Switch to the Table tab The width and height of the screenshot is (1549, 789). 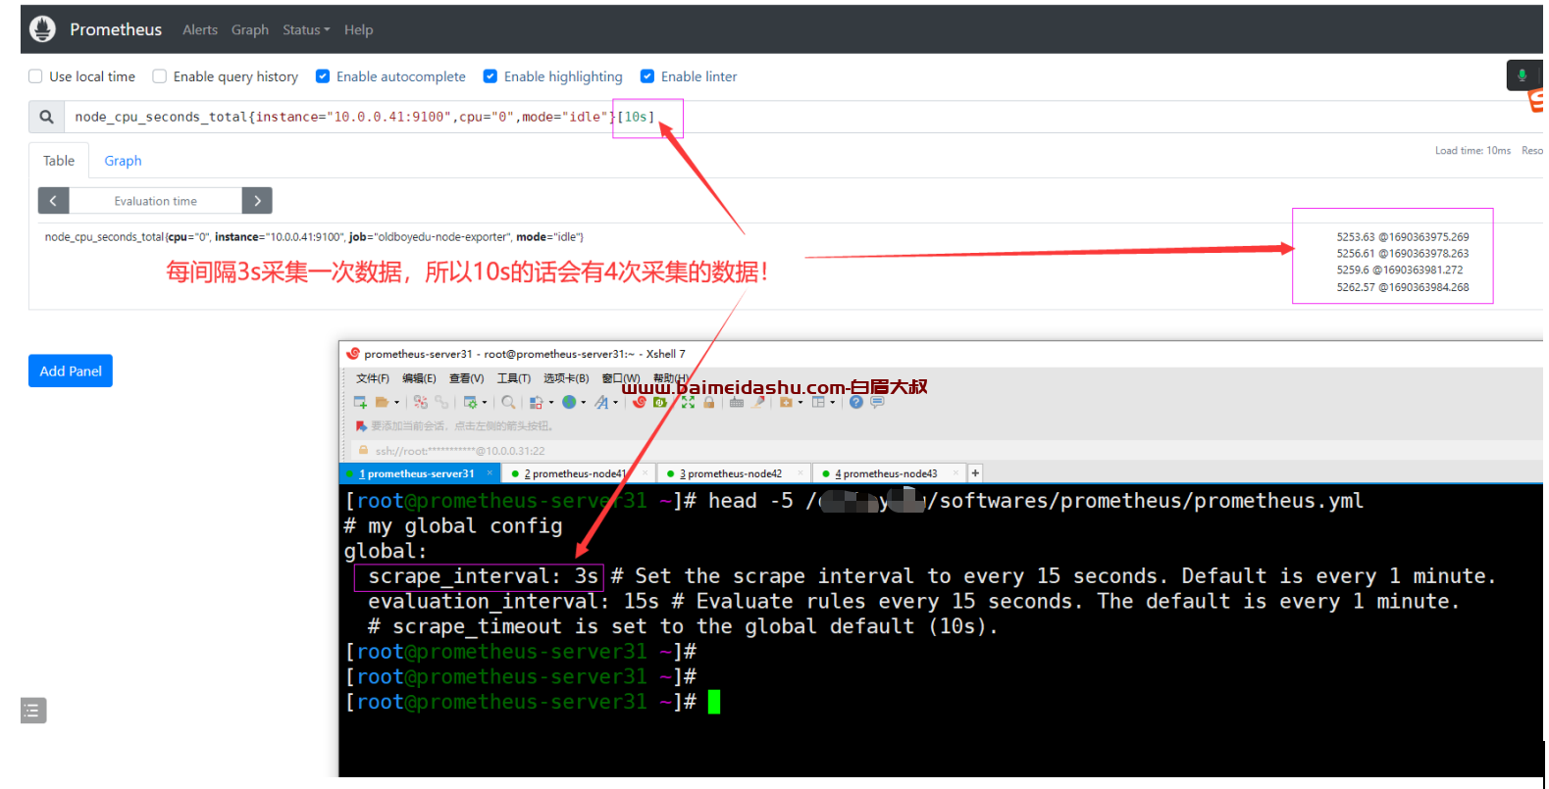point(59,161)
